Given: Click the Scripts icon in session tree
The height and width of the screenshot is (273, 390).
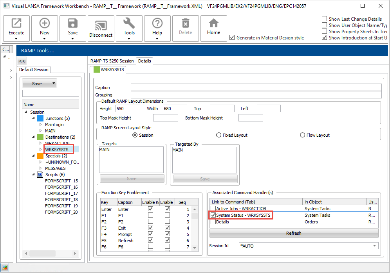Looking at the screenshot, I should click(x=40, y=175).
